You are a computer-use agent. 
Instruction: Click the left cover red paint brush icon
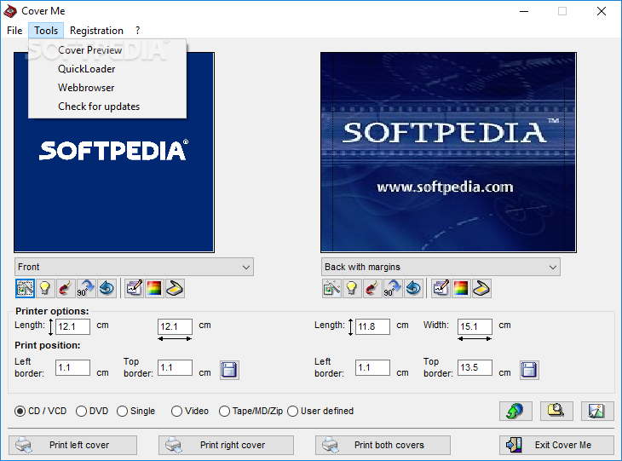click(66, 288)
